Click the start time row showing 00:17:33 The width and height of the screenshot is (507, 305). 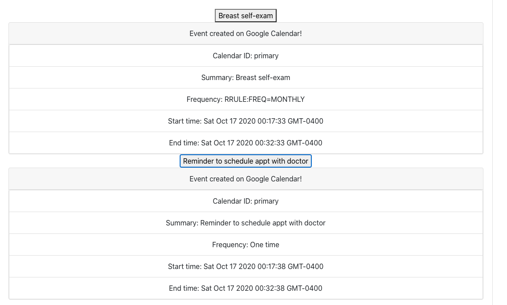(x=245, y=121)
